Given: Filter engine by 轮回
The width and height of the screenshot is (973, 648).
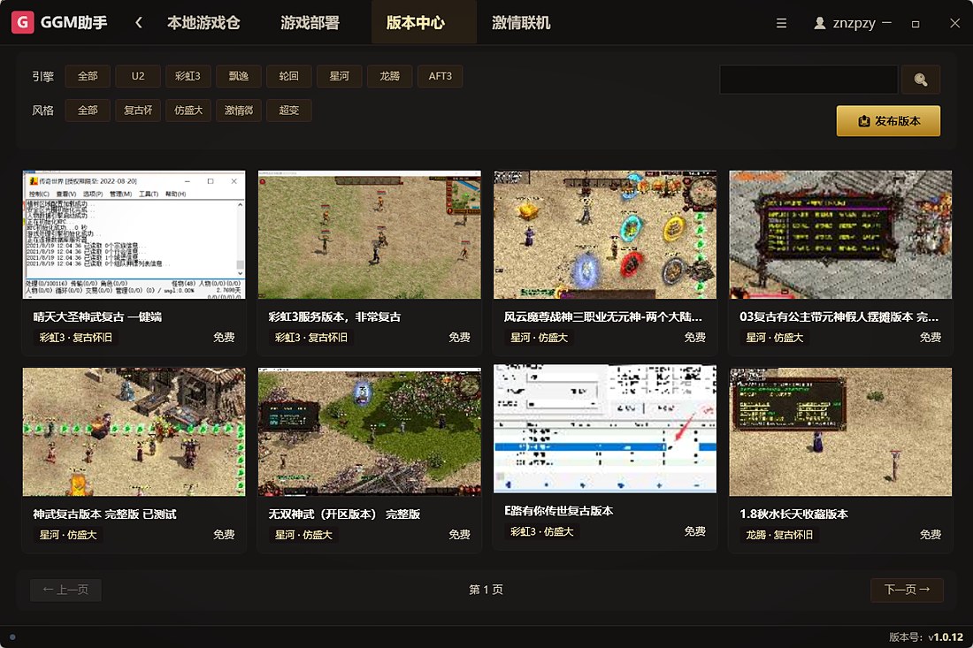Looking at the screenshot, I should coord(289,76).
